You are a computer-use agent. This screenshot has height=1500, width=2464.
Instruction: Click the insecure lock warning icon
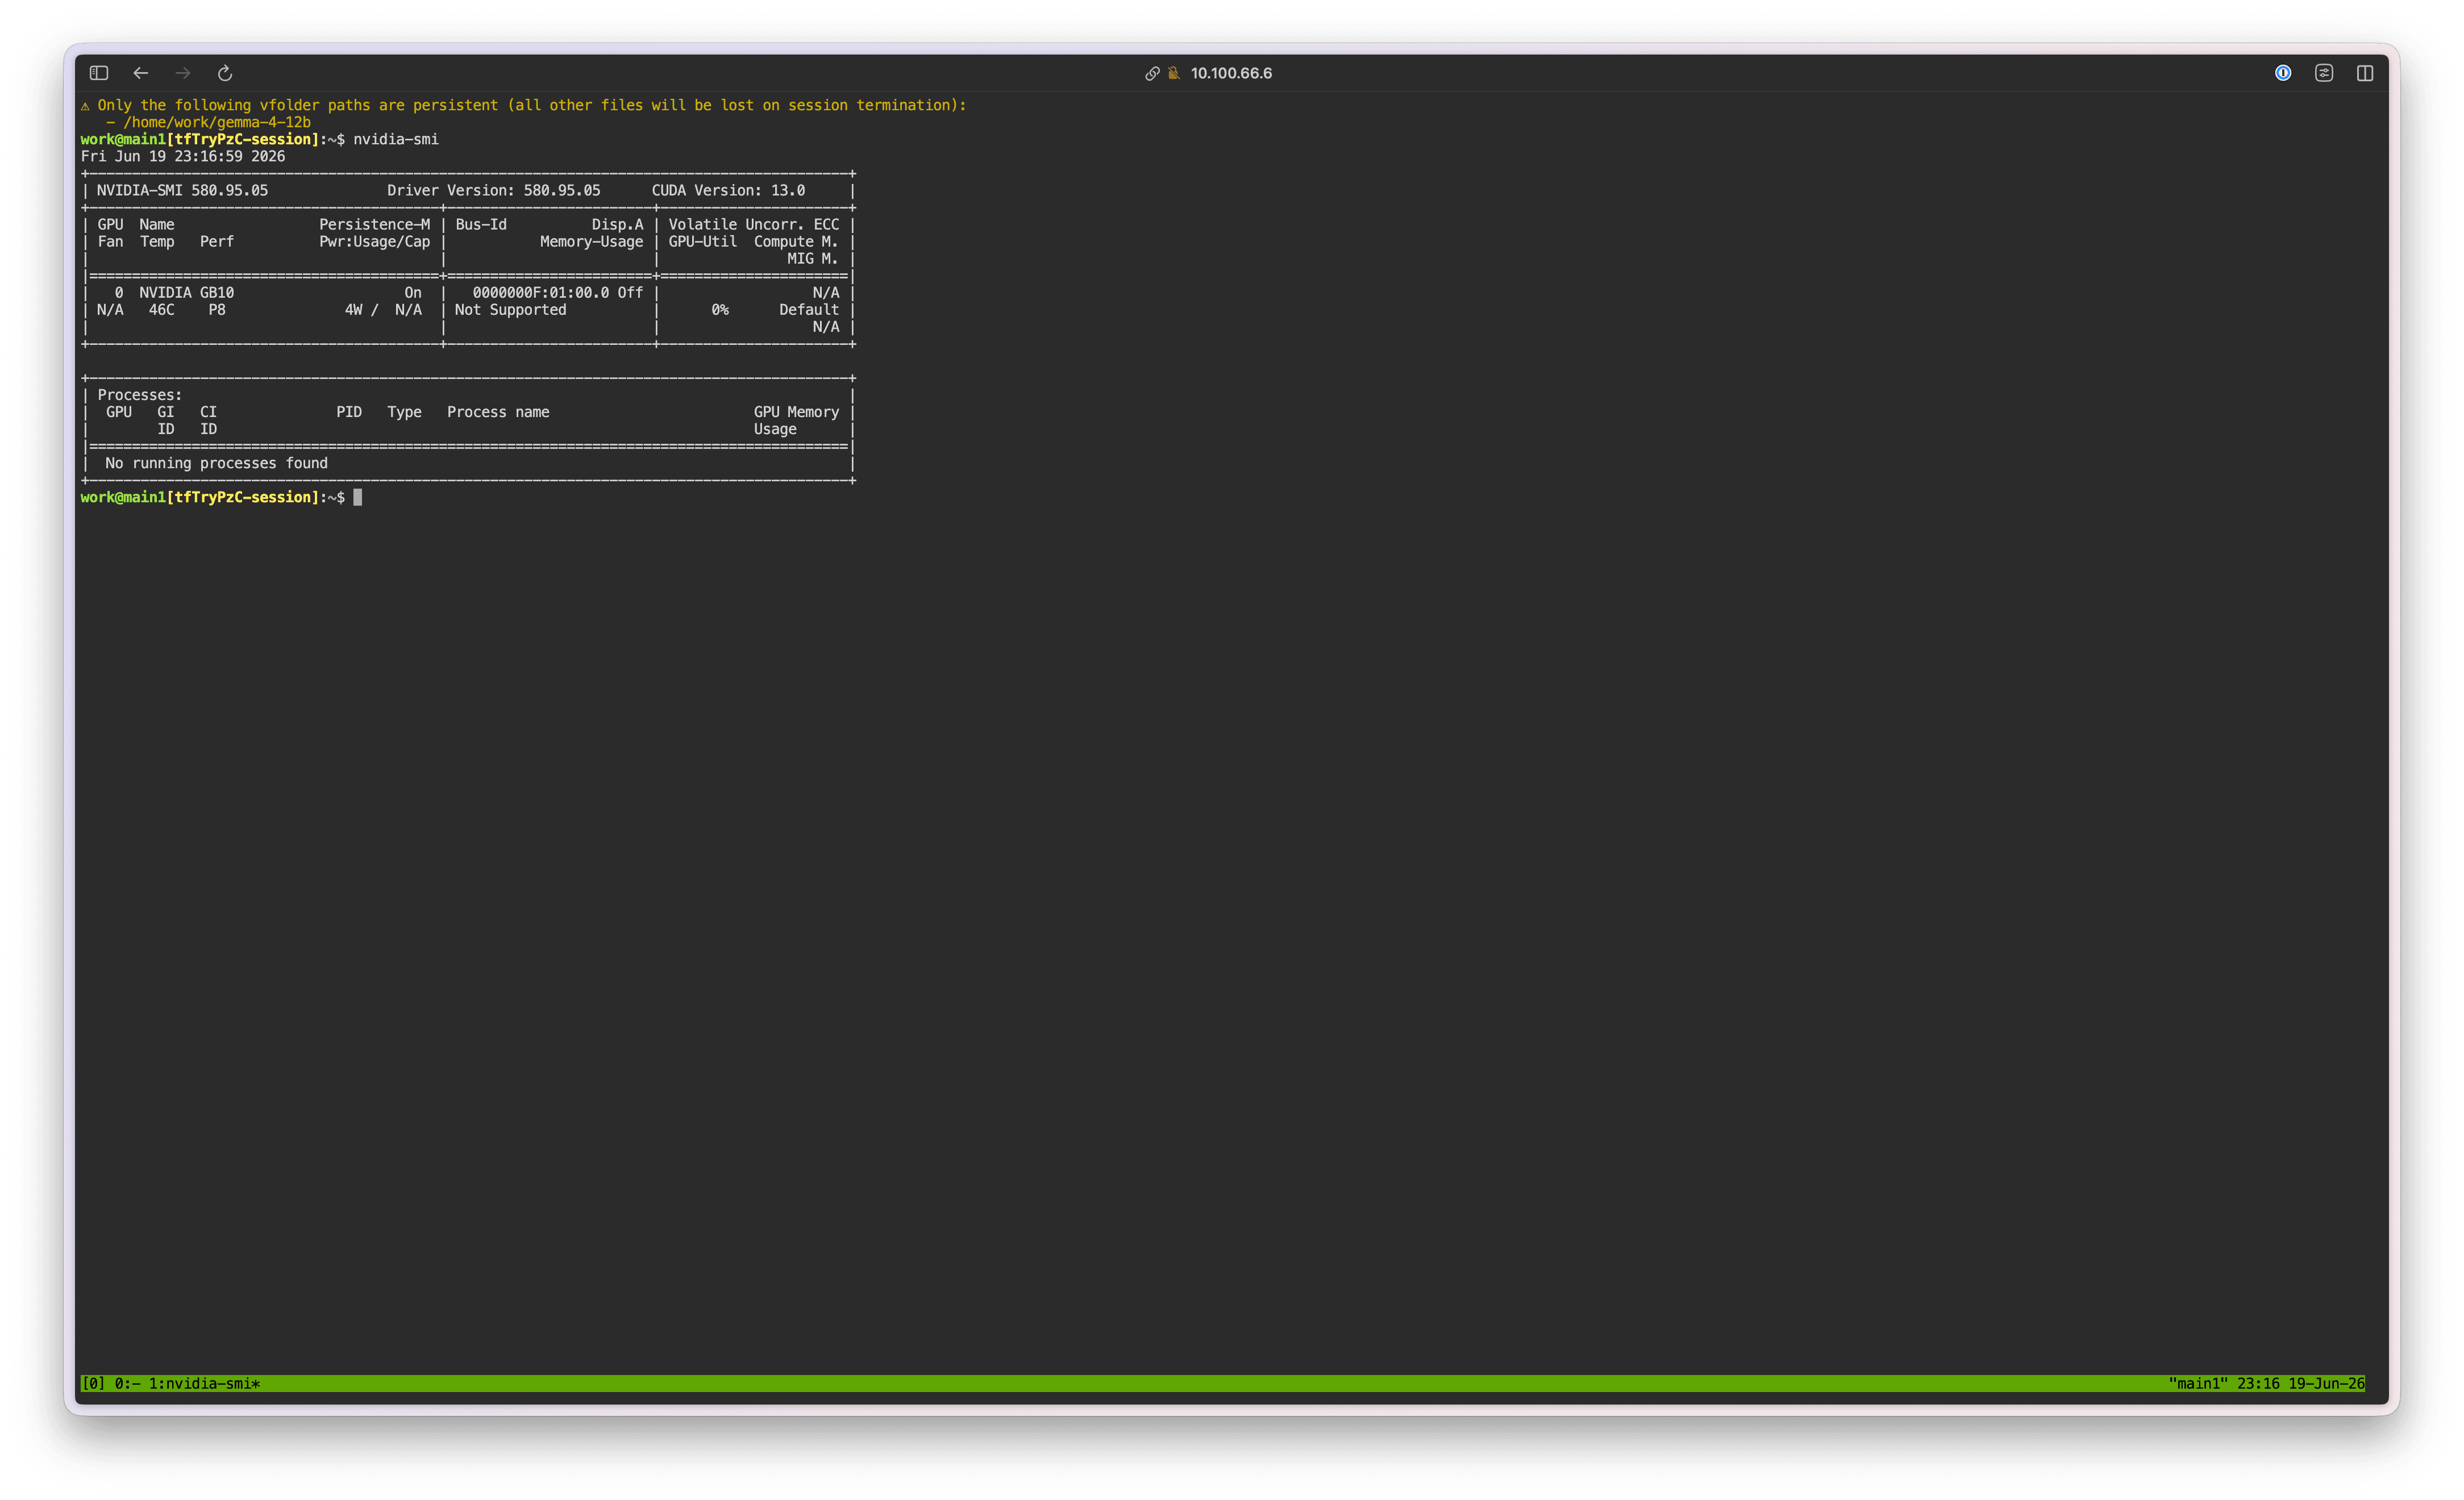[1174, 73]
